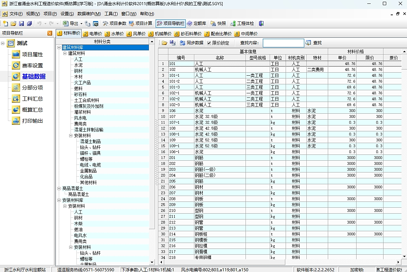Switch to the 机械单价 tab
The width and height of the screenshot is (407, 272).
(160, 34)
